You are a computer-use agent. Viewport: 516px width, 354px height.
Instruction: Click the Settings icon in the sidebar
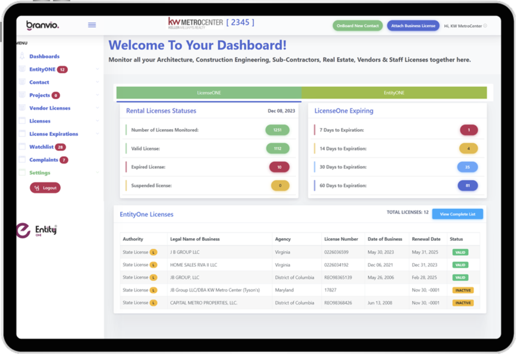tap(22, 172)
